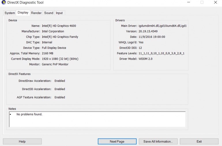Click the driver version '20.19.15.4549'
This screenshot has width=222, height=146.
[148, 31]
